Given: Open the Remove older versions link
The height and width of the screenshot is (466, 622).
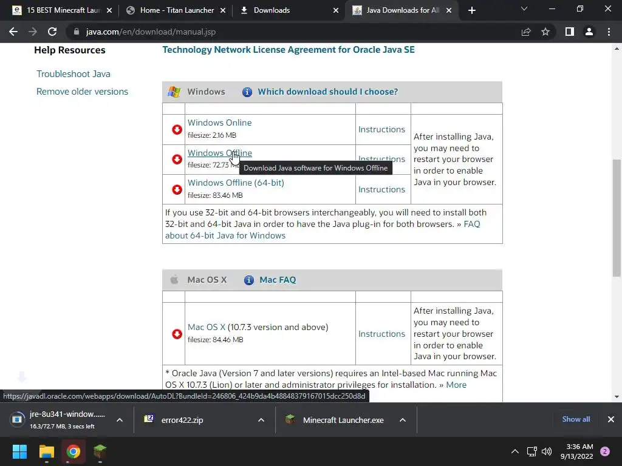Looking at the screenshot, I should pyautogui.click(x=82, y=92).
